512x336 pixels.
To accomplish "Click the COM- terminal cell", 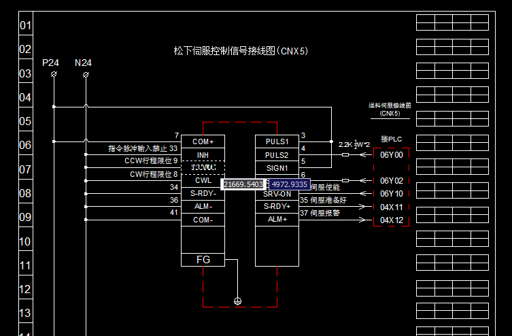I will click(203, 220).
